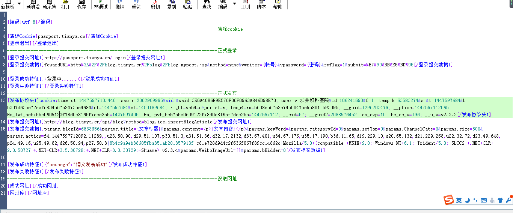
Task: Click the 复制 copy button
Action: click(x=171, y=4)
